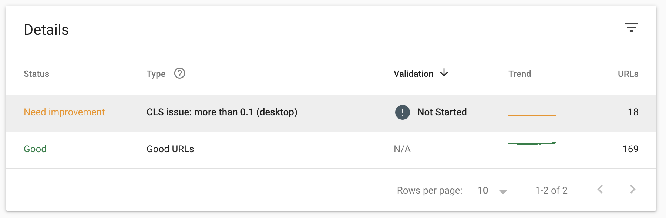
Task: Click the previous page chevron
Action: point(601,190)
